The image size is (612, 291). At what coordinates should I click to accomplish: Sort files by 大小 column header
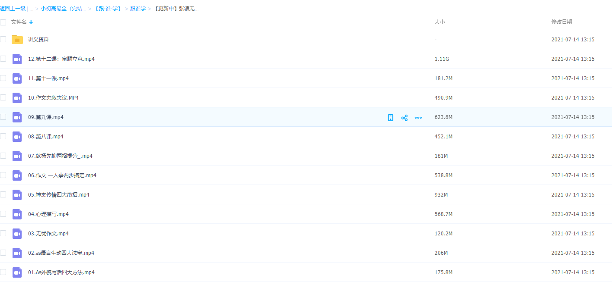(x=439, y=22)
